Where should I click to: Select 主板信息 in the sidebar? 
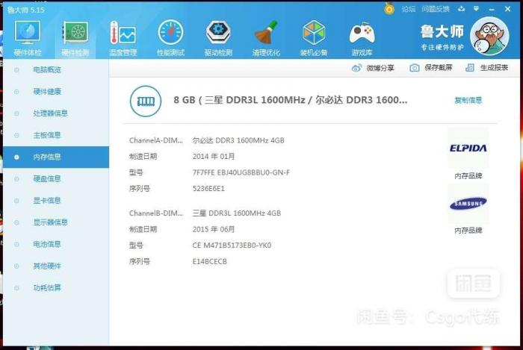[x=56, y=135]
